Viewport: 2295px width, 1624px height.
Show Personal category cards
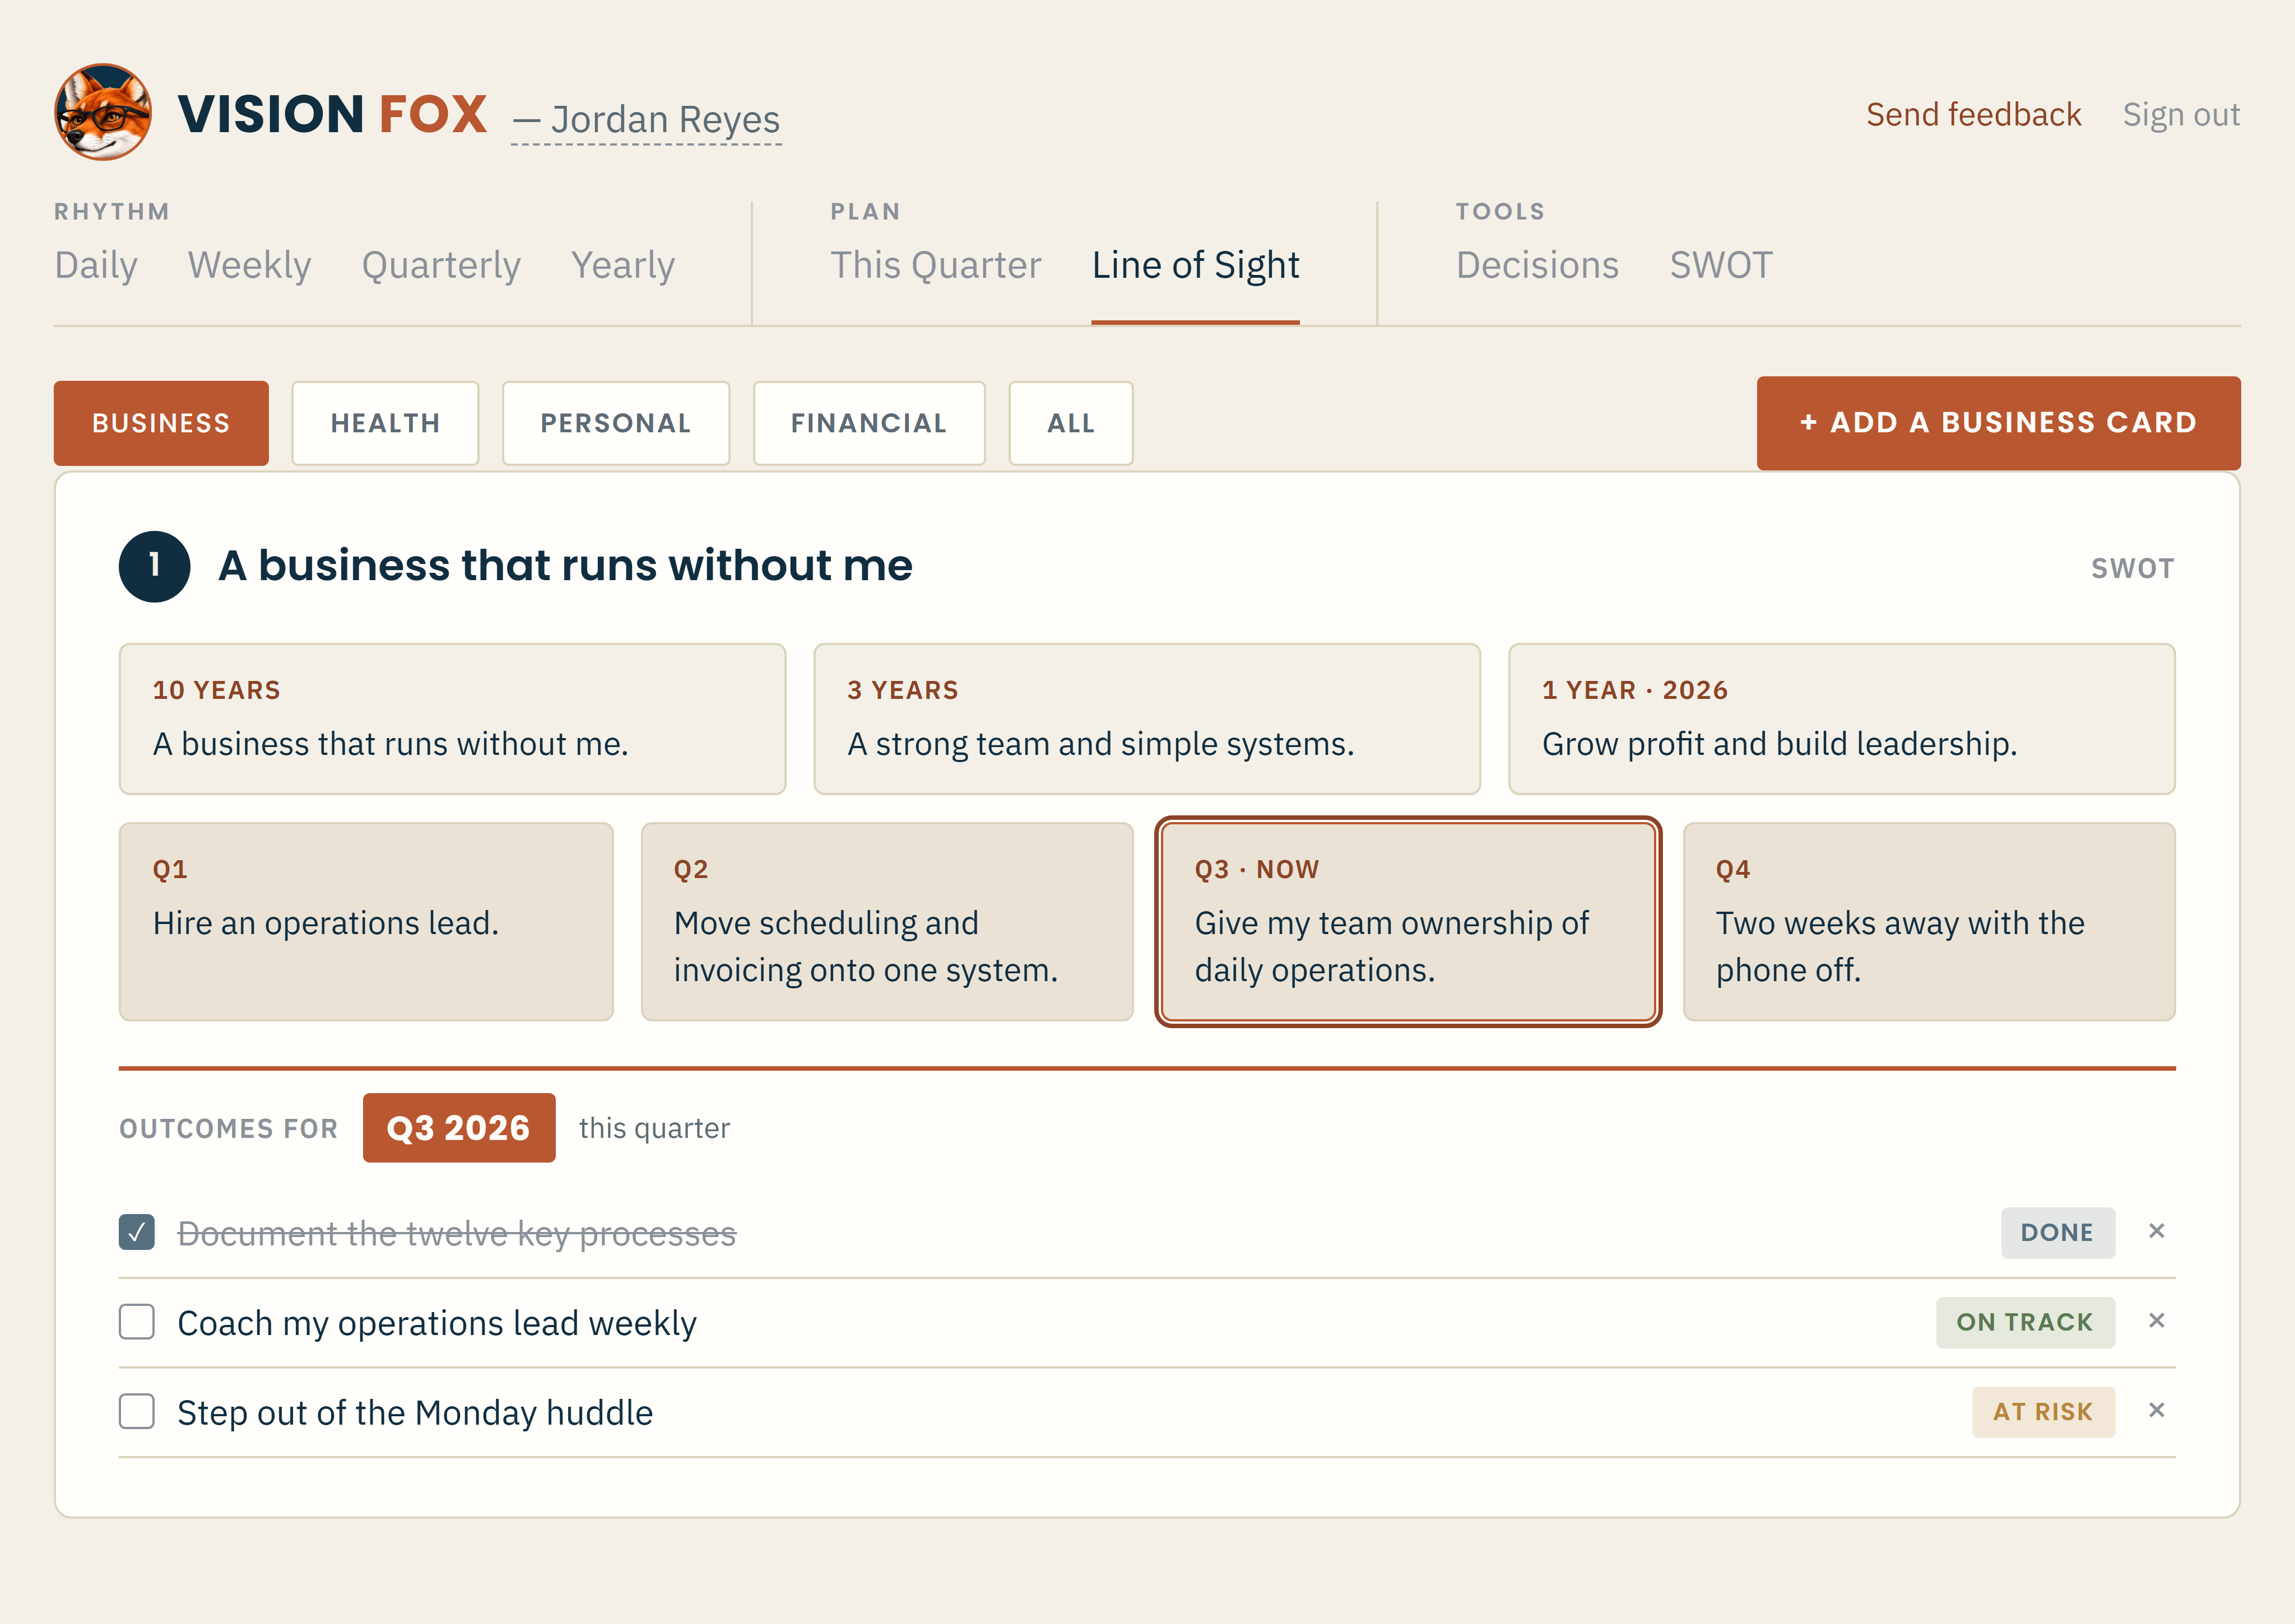coord(615,423)
